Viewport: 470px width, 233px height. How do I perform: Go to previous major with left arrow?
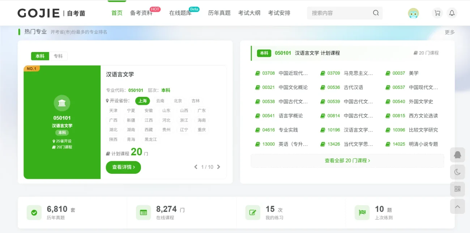(x=196, y=167)
